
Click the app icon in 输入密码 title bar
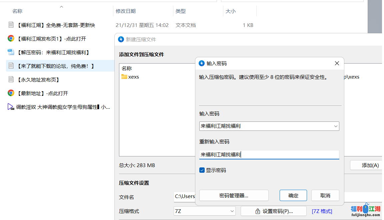(202, 63)
